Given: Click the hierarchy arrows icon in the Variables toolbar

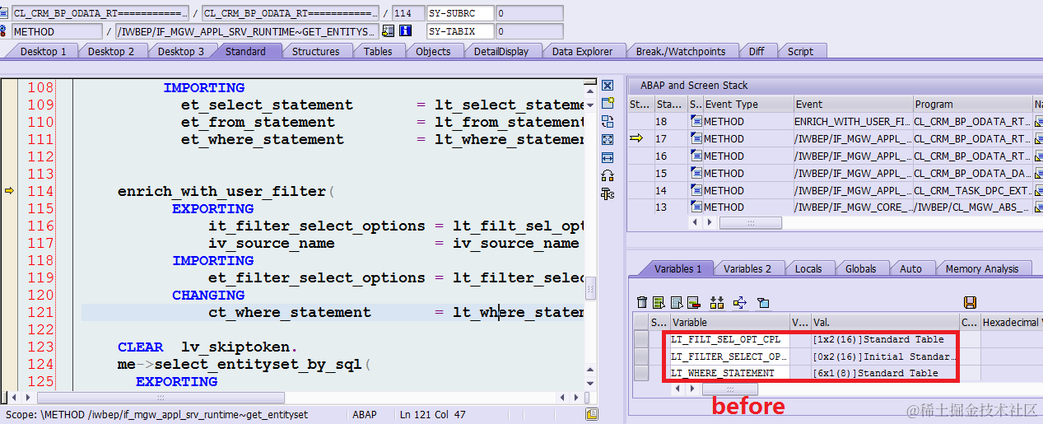Looking at the screenshot, I should click(739, 303).
